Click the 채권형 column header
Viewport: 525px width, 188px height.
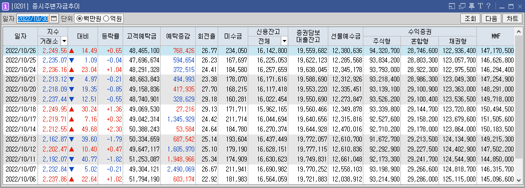point(457,41)
